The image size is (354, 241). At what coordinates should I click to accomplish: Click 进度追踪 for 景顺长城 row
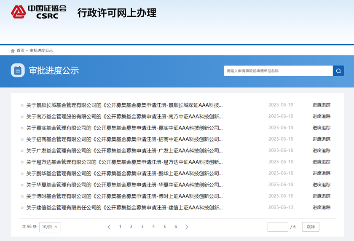point(322,105)
